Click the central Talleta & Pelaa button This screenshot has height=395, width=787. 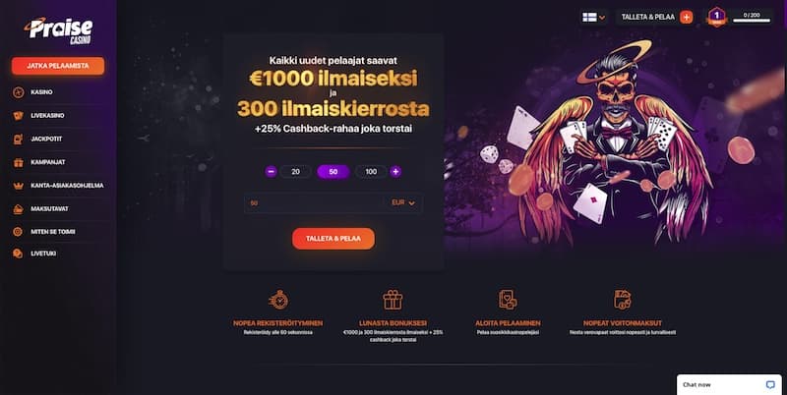[x=333, y=239]
